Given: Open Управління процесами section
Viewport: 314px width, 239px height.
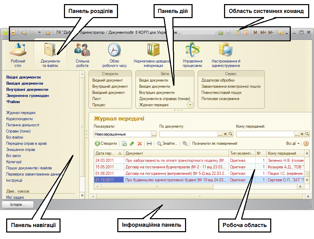Looking at the screenshot, I should click(x=192, y=55).
